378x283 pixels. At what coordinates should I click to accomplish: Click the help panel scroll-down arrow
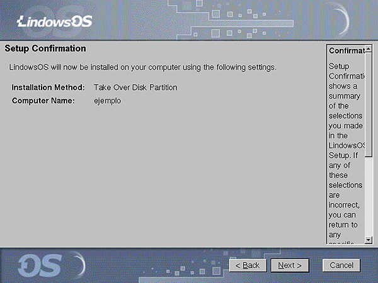click(x=369, y=240)
